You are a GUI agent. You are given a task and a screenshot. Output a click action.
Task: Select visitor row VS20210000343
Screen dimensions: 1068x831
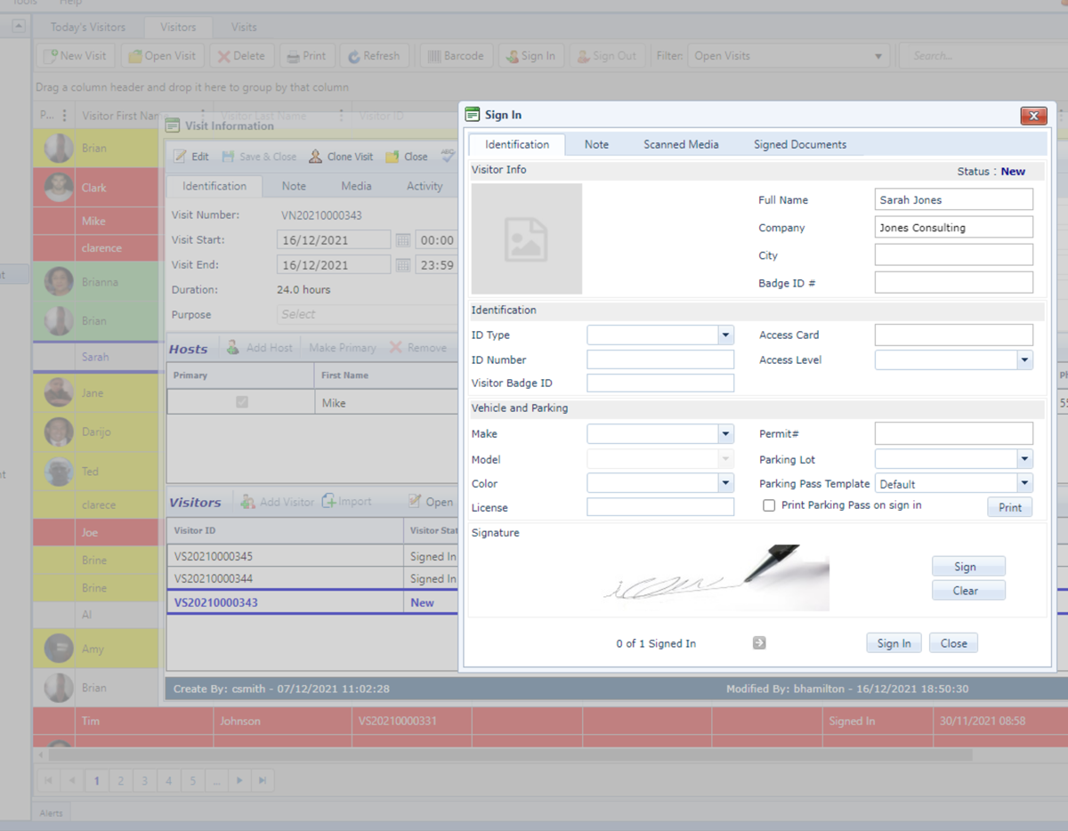(311, 602)
